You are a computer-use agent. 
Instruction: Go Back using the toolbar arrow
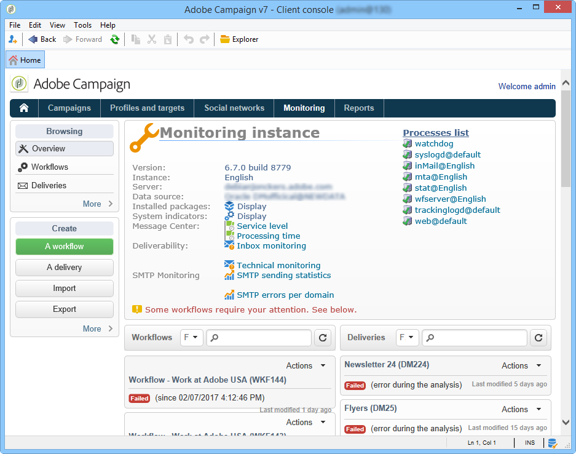[x=42, y=39]
